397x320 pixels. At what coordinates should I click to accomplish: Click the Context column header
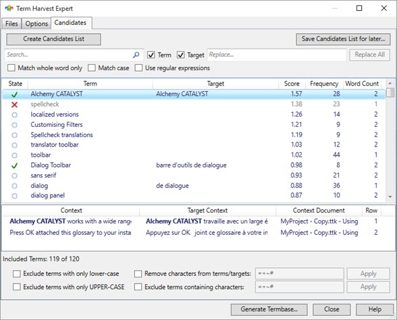tap(71, 211)
